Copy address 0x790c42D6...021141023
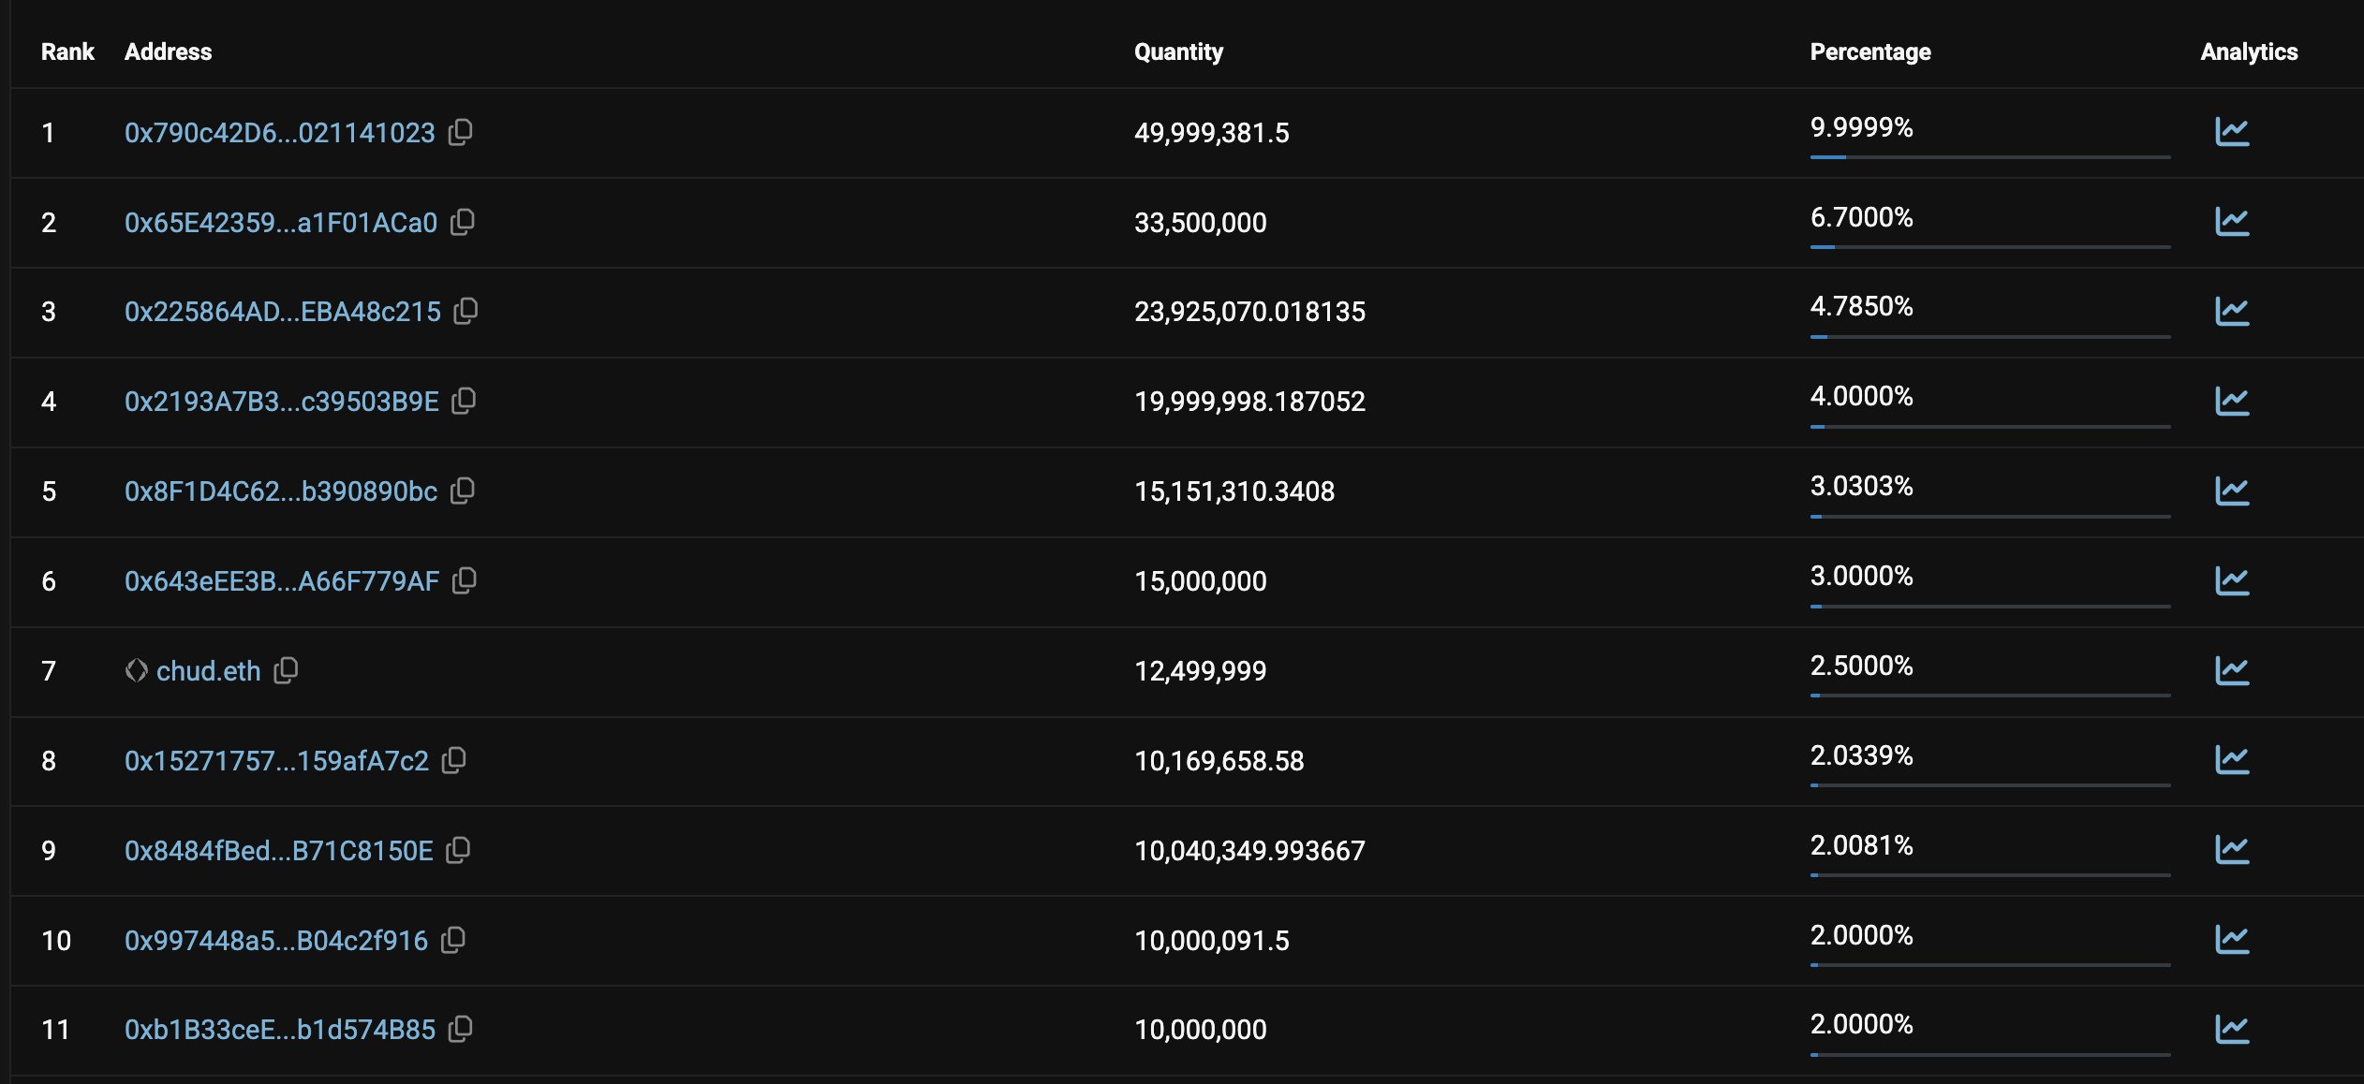Screen dimensions: 2364x1084 click(x=460, y=132)
